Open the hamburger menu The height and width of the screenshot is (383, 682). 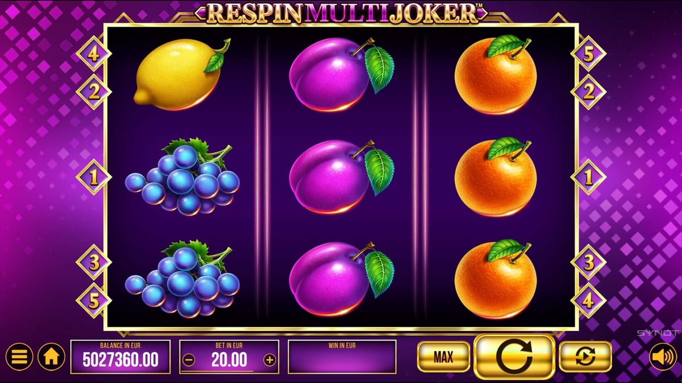pyautogui.click(x=19, y=357)
